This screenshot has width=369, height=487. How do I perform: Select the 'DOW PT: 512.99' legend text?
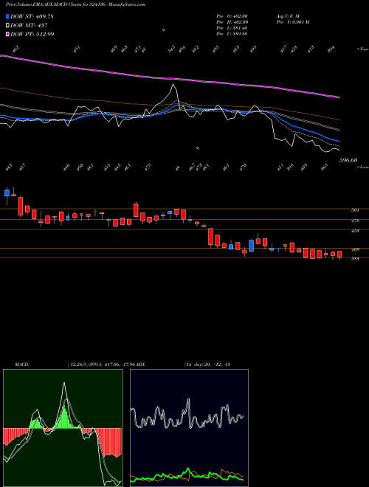pos(32,34)
